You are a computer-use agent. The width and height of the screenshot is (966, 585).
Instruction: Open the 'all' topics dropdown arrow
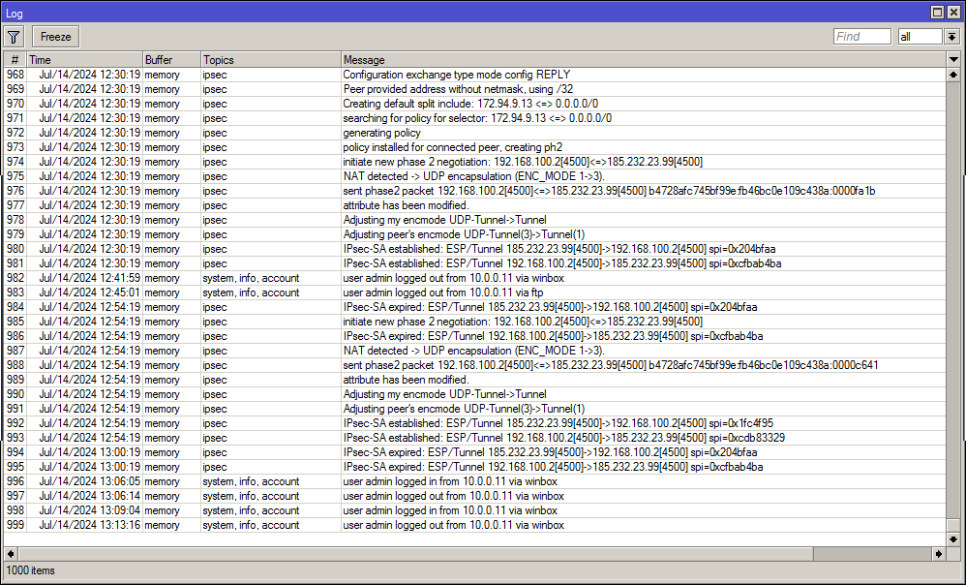point(951,37)
